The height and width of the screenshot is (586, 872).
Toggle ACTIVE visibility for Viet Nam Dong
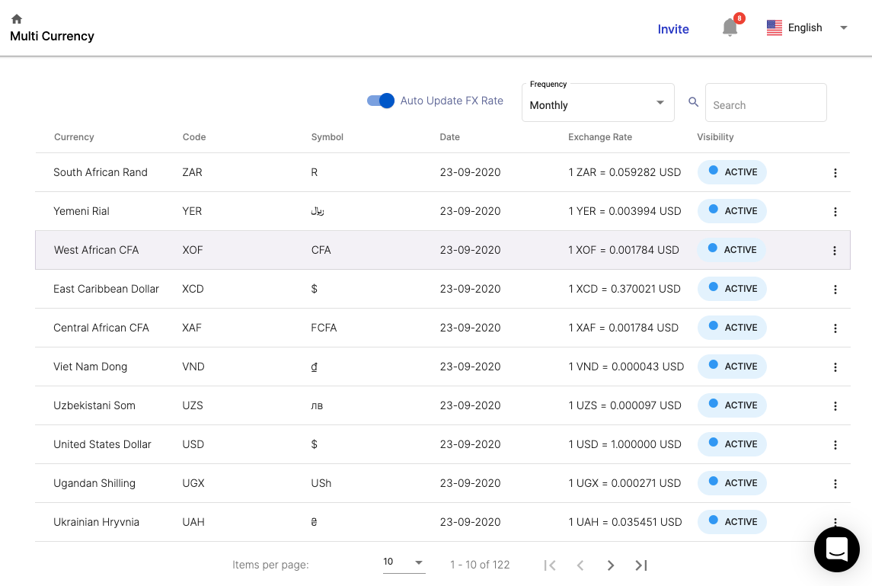pos(732,367)
